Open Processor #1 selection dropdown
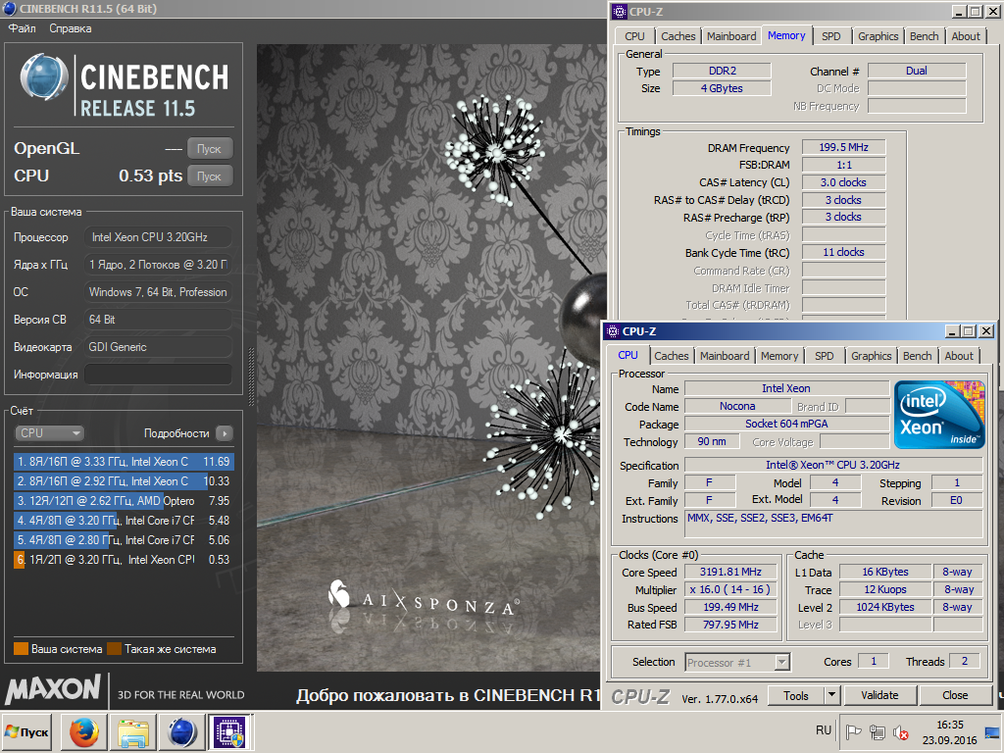 737,662
